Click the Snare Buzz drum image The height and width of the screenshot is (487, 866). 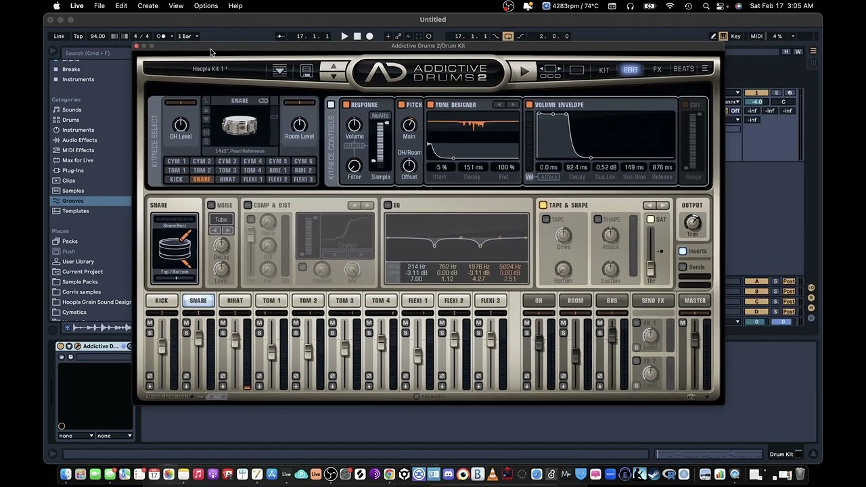coord(175,248)
